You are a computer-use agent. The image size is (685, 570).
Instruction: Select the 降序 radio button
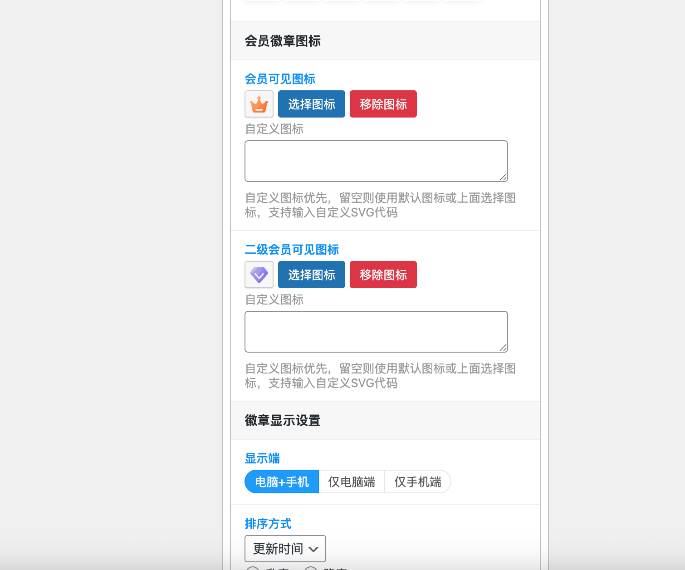click(x=311, y=568)
